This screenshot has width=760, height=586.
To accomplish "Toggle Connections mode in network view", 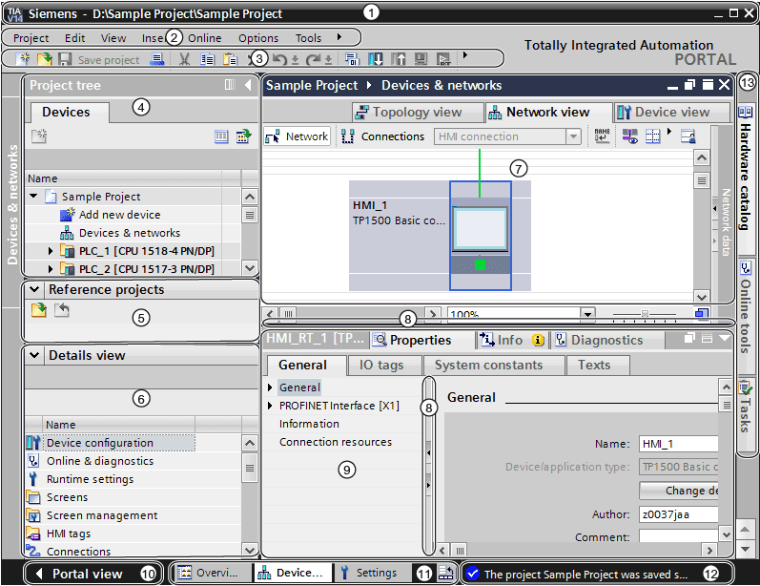I will 382,136.
